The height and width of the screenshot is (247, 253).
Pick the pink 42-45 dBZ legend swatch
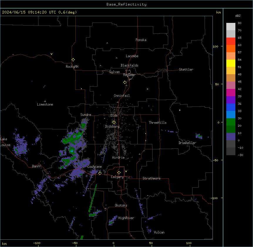(x=231, y=85)
